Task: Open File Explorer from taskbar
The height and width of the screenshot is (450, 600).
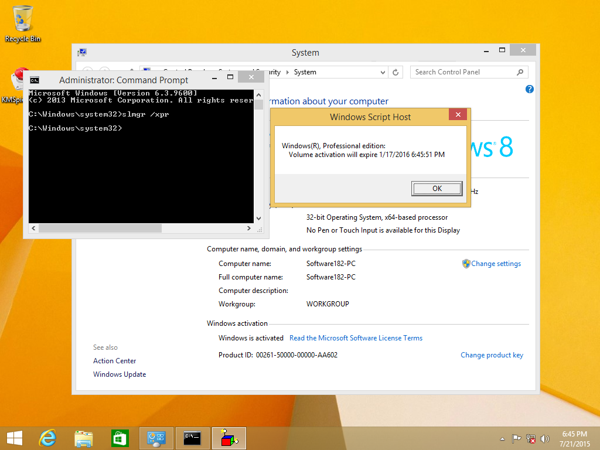Action: pos(83,438)
